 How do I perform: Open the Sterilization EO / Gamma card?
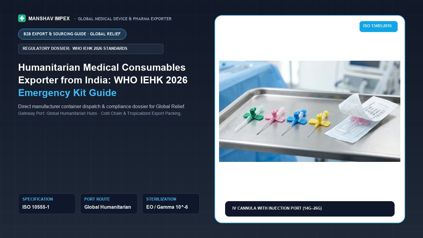(171, 204)
